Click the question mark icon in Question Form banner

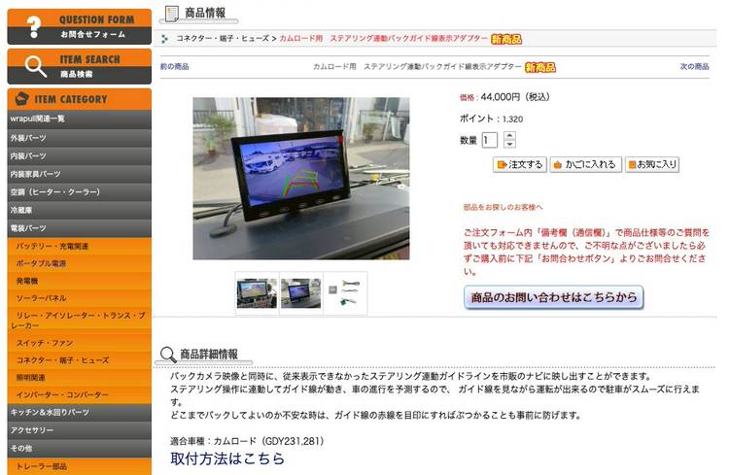point(33,26)
